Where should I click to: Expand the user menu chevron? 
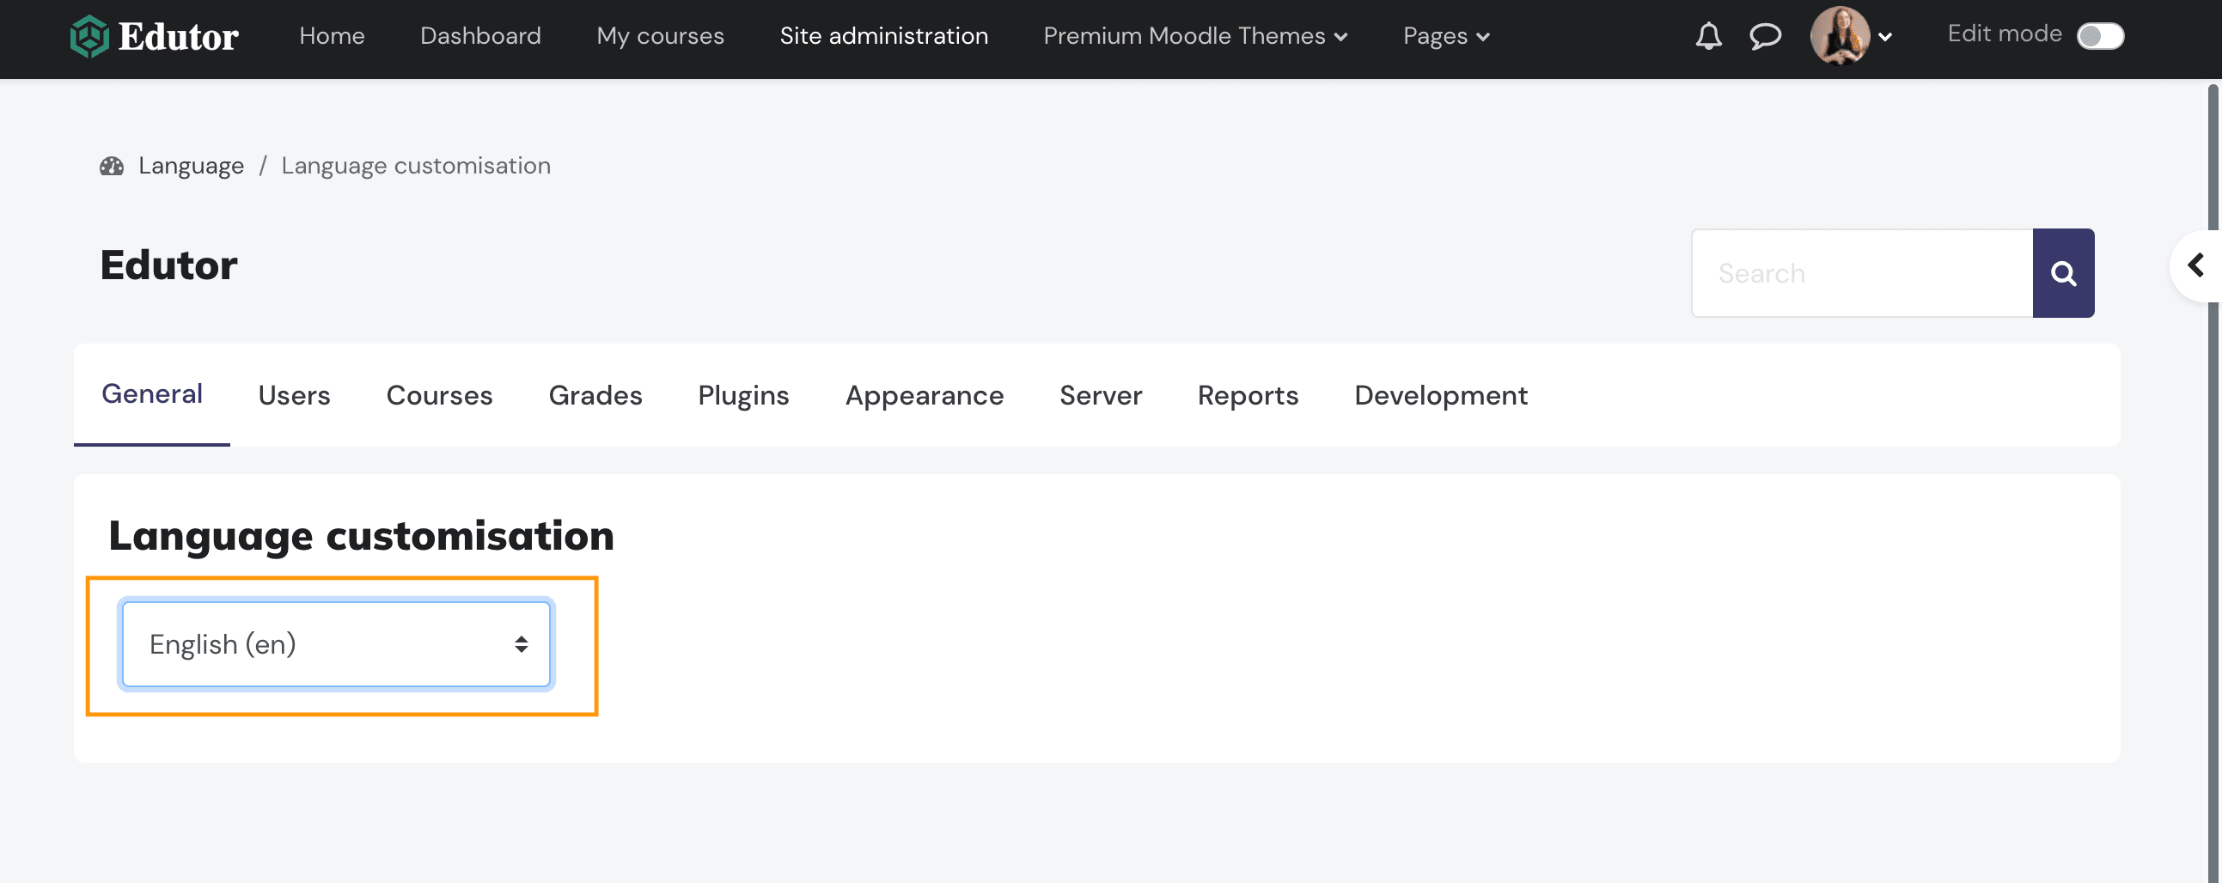click(x=1885, y=37)
